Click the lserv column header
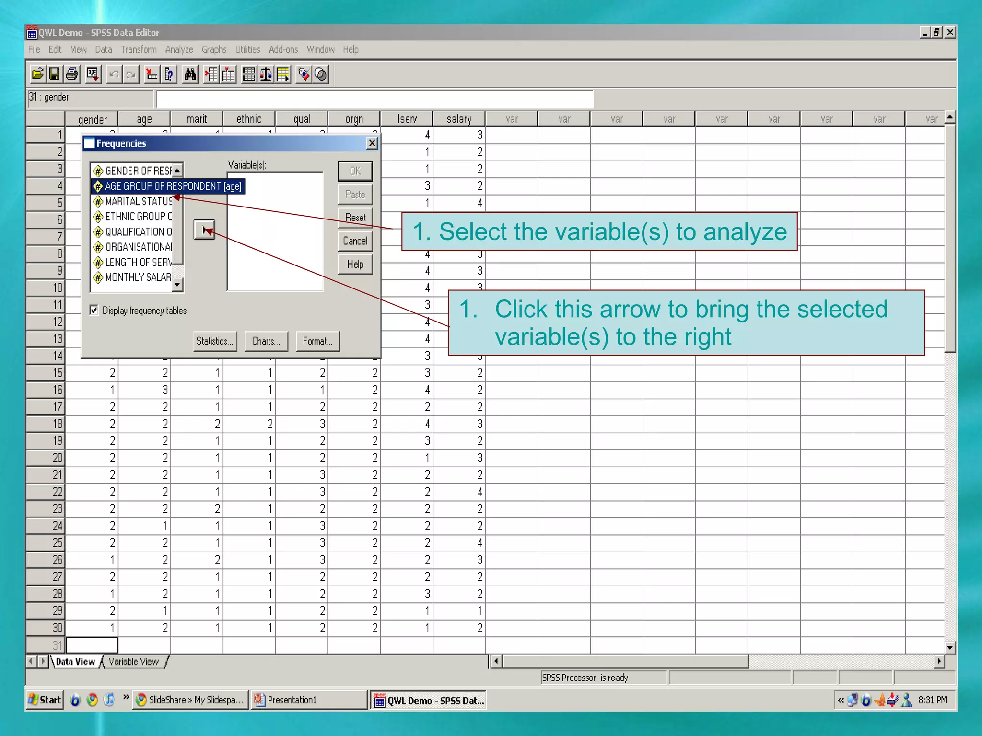 coord(407,119)
